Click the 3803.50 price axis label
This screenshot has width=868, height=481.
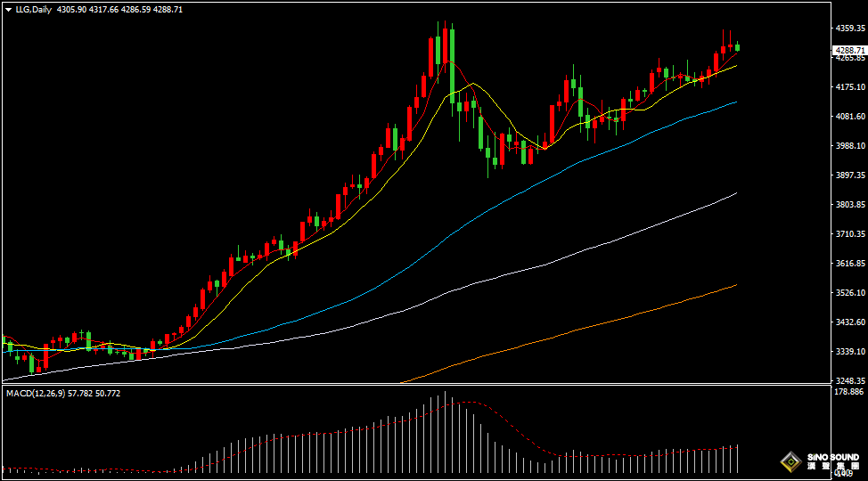click(x=849, y=204)
